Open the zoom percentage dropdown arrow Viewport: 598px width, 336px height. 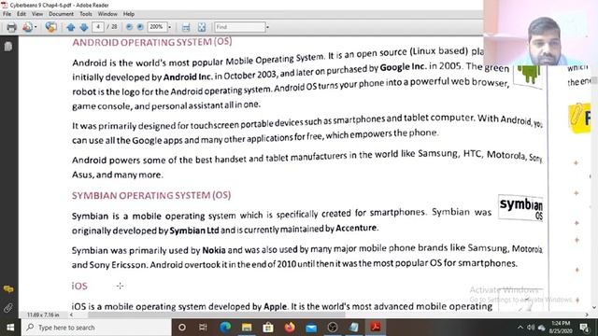170,27
